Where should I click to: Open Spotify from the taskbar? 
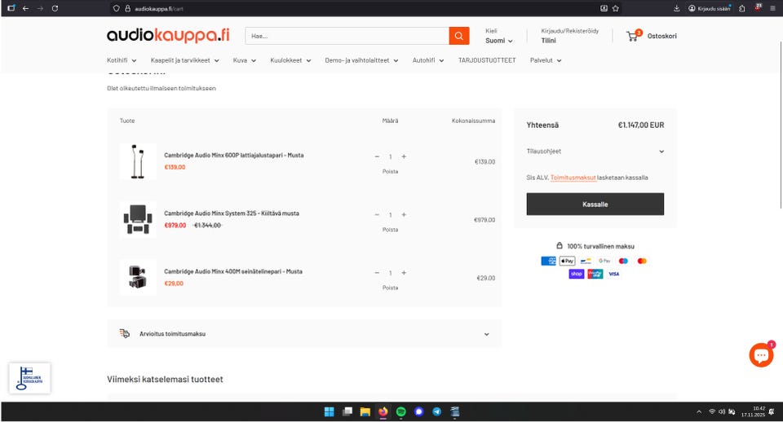coord(401,411)
